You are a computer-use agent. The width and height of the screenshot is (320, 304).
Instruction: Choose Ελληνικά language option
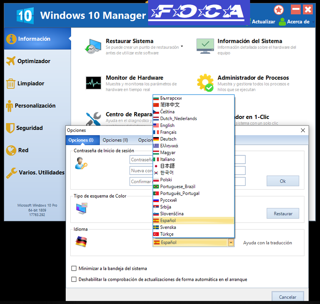pyautogui.click(x=193, y=146)
